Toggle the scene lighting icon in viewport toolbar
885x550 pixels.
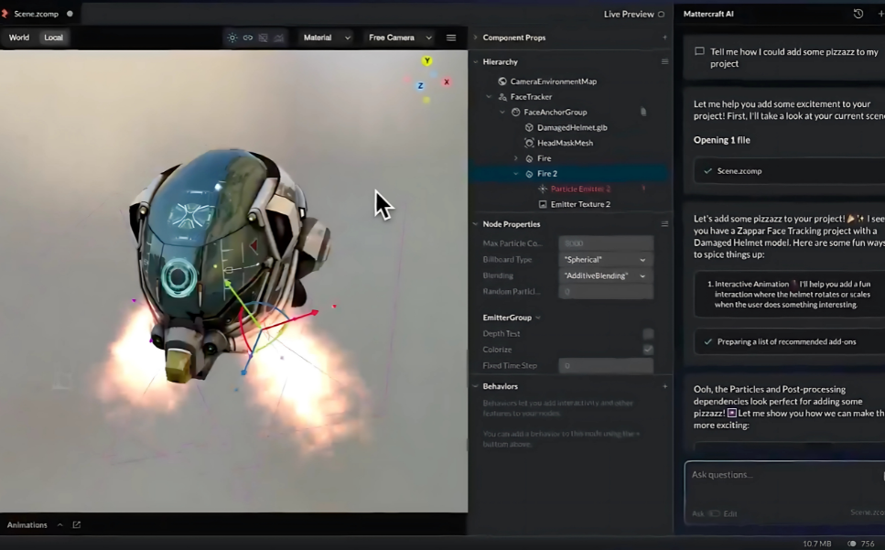pos(233,38)
